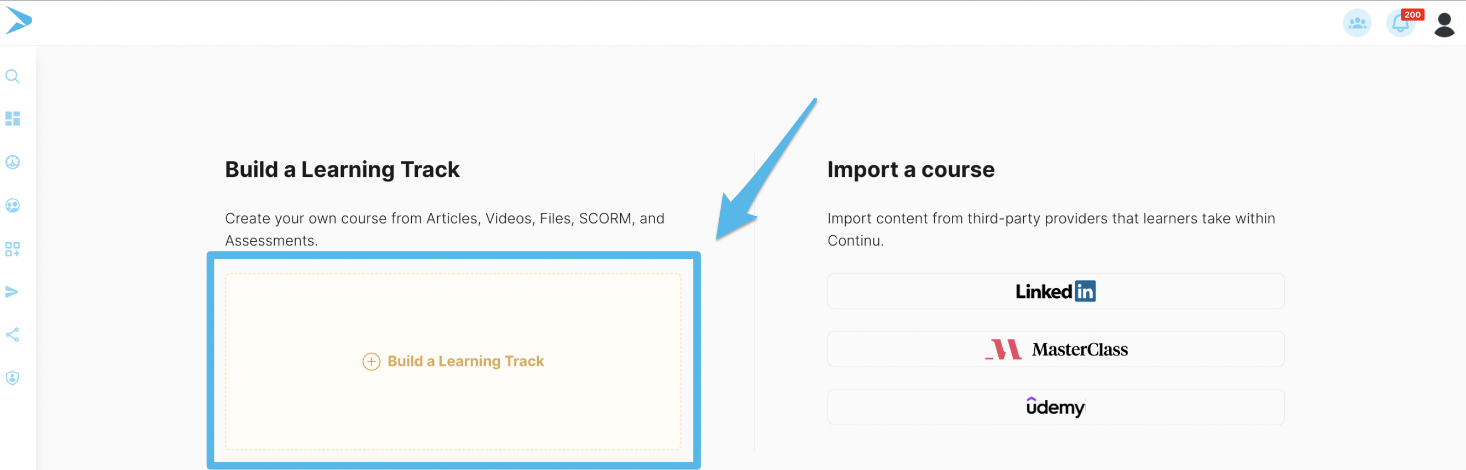Import a course from LinkedIn
This screenshot has width=1466, height=470.
[x=1055, y=291]
